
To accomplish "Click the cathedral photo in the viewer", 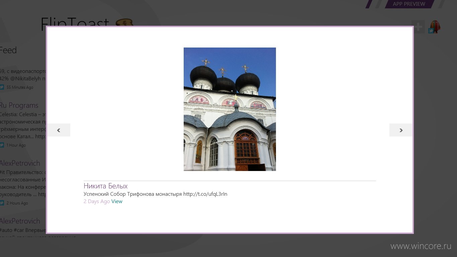I will tap(230, 109).
